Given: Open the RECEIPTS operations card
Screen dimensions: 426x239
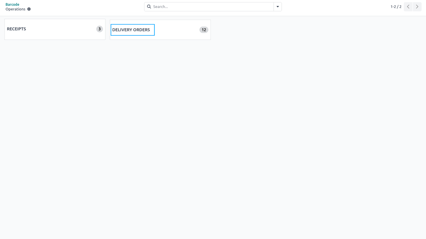Looking at the screenshot, I should coord(55,29).
